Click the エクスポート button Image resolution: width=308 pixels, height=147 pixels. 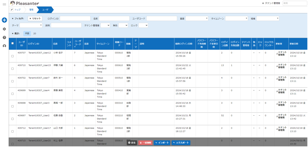tap(181, 143)
